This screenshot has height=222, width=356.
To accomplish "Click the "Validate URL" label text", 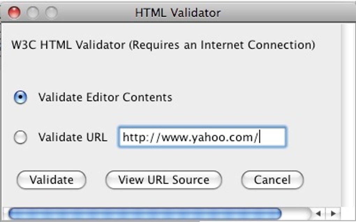I will [73, 137].
